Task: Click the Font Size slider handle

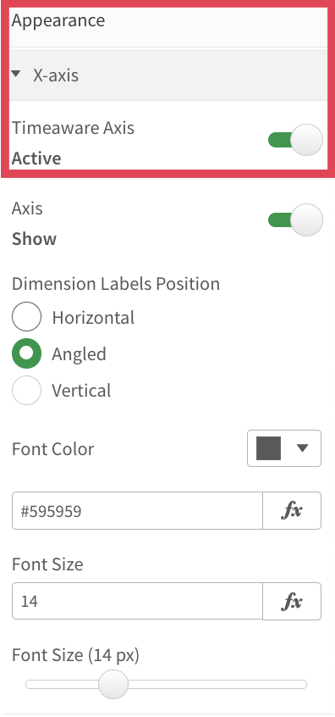Action: point(113,684)
